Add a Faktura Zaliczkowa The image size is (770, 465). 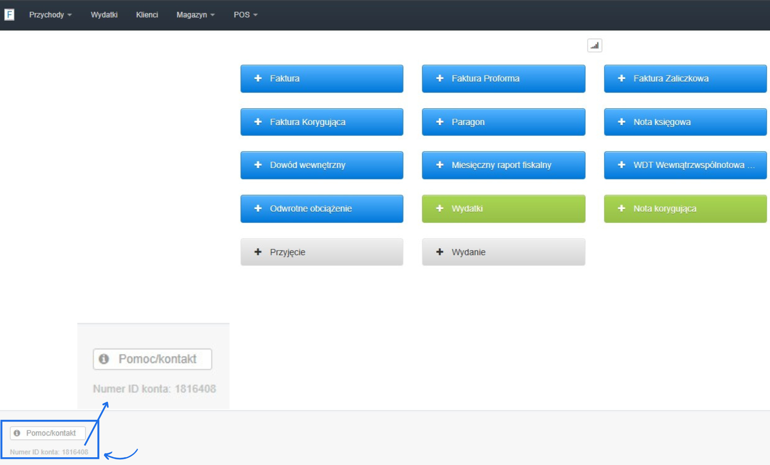click(685, 78)
